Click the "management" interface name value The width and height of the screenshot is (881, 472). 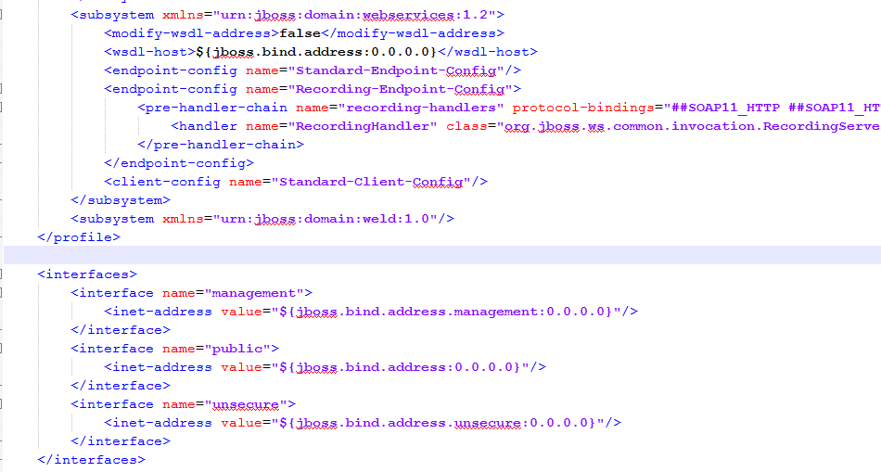pos(254,293)
